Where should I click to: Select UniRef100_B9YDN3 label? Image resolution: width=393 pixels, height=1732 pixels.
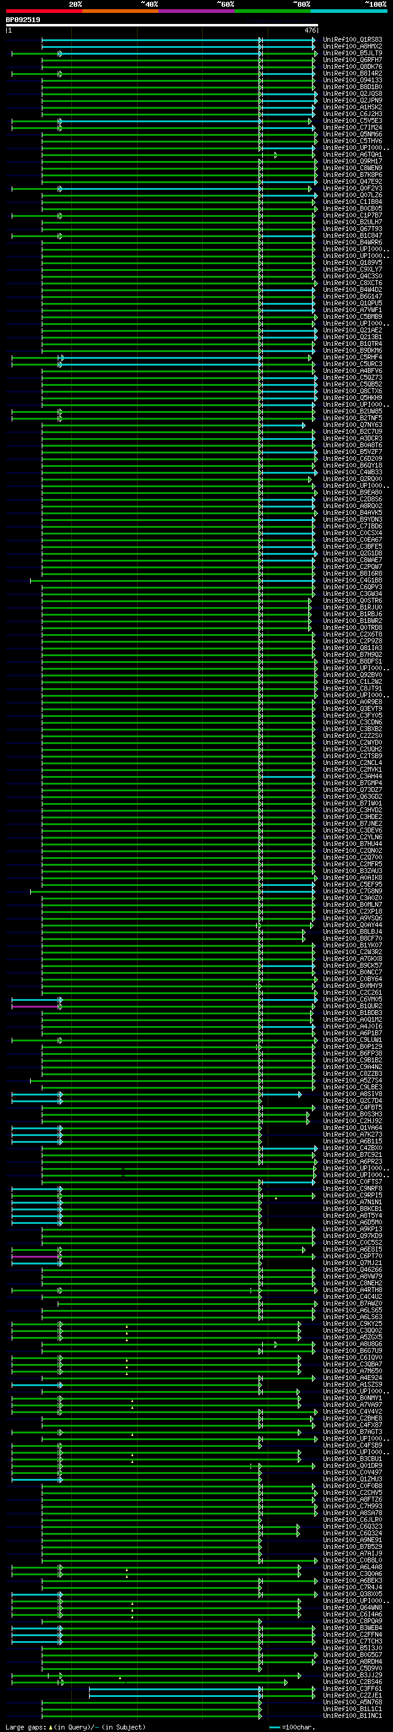point(352,520)
